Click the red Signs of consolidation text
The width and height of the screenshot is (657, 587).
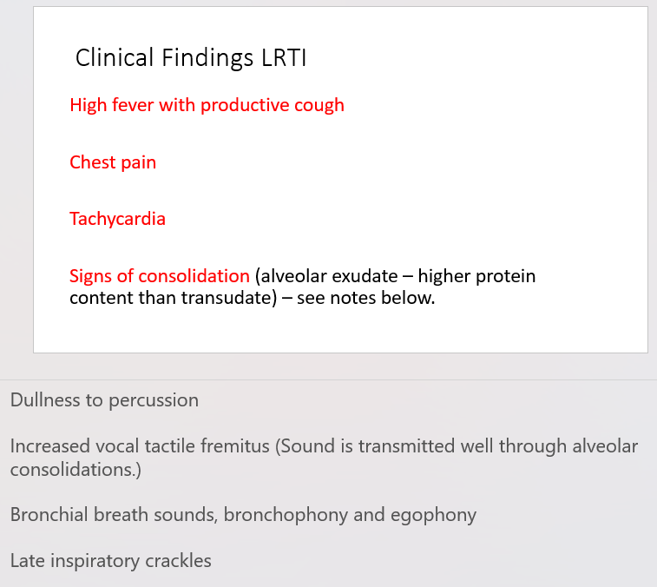[x=160, y=276]
